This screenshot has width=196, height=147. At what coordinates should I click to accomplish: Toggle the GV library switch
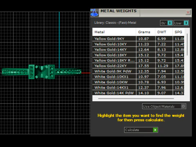pos(166,23)
